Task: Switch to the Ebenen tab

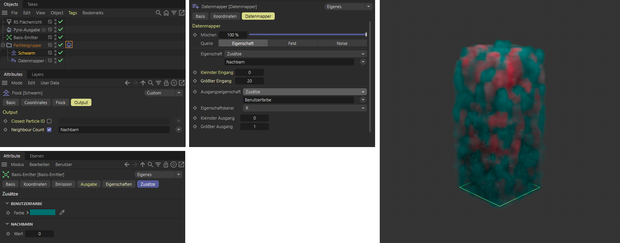Action: [37, 156]
